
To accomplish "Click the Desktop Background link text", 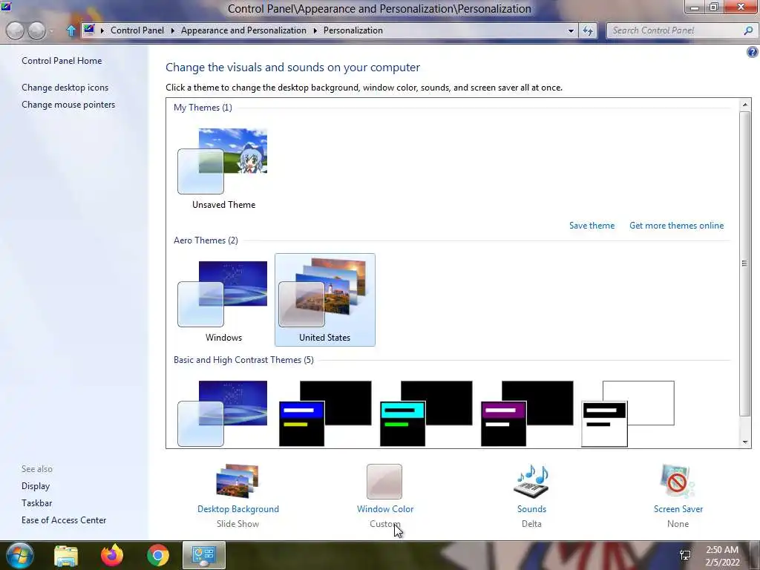I will (238, 509).
